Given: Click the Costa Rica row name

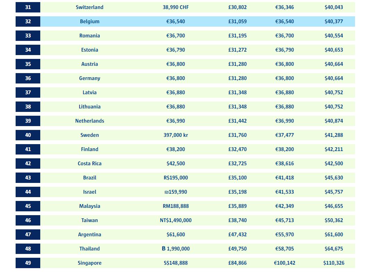Looking at the screenshot, I should tap(90, 164).
